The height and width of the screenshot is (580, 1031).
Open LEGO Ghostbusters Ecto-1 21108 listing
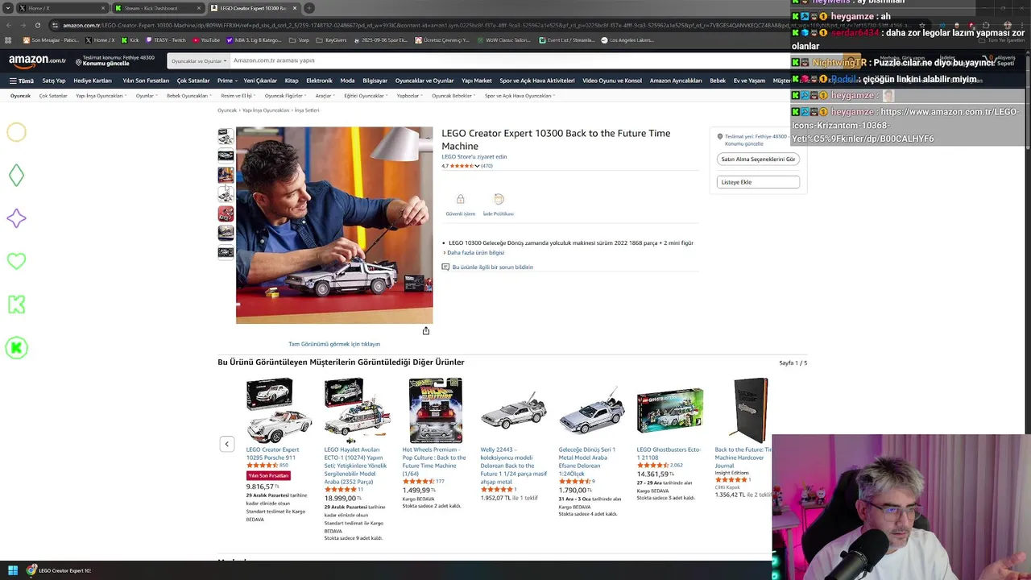point(669,454)
